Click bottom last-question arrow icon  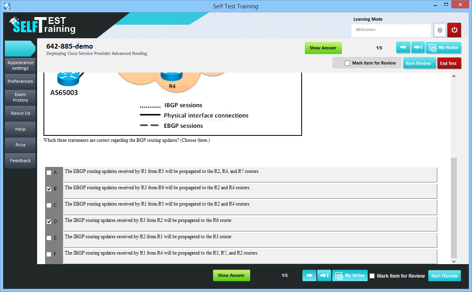tap(324, 276)
